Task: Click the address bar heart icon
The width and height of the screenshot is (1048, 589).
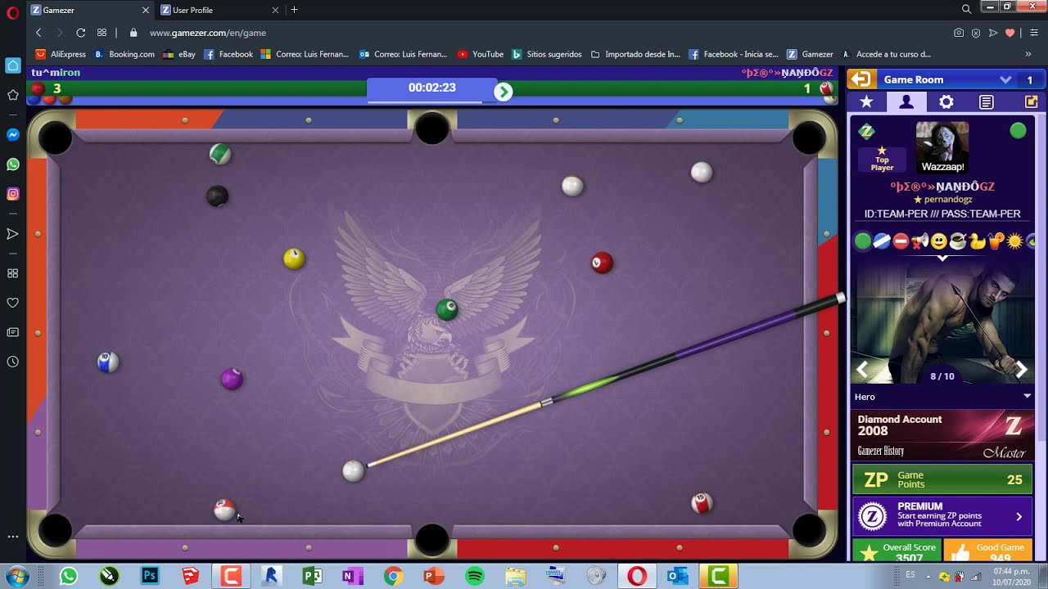Action: 1010,33
